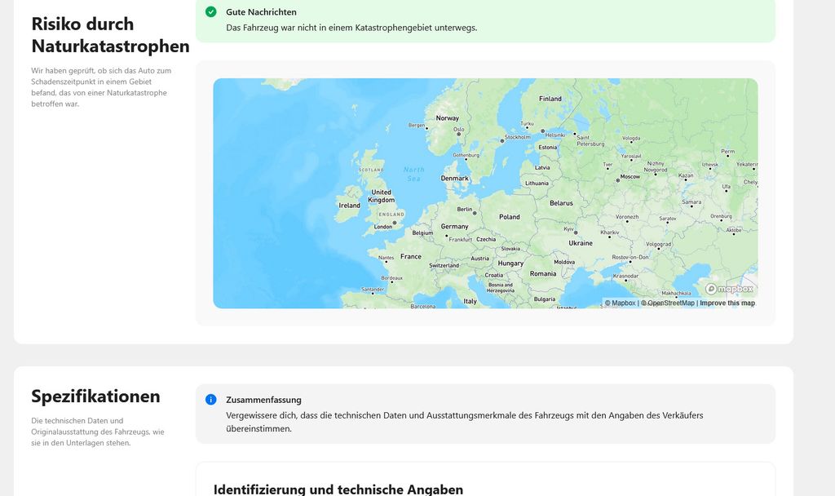Click the Germany label on the map
This screenshot has width=835, height=496.
454,227
